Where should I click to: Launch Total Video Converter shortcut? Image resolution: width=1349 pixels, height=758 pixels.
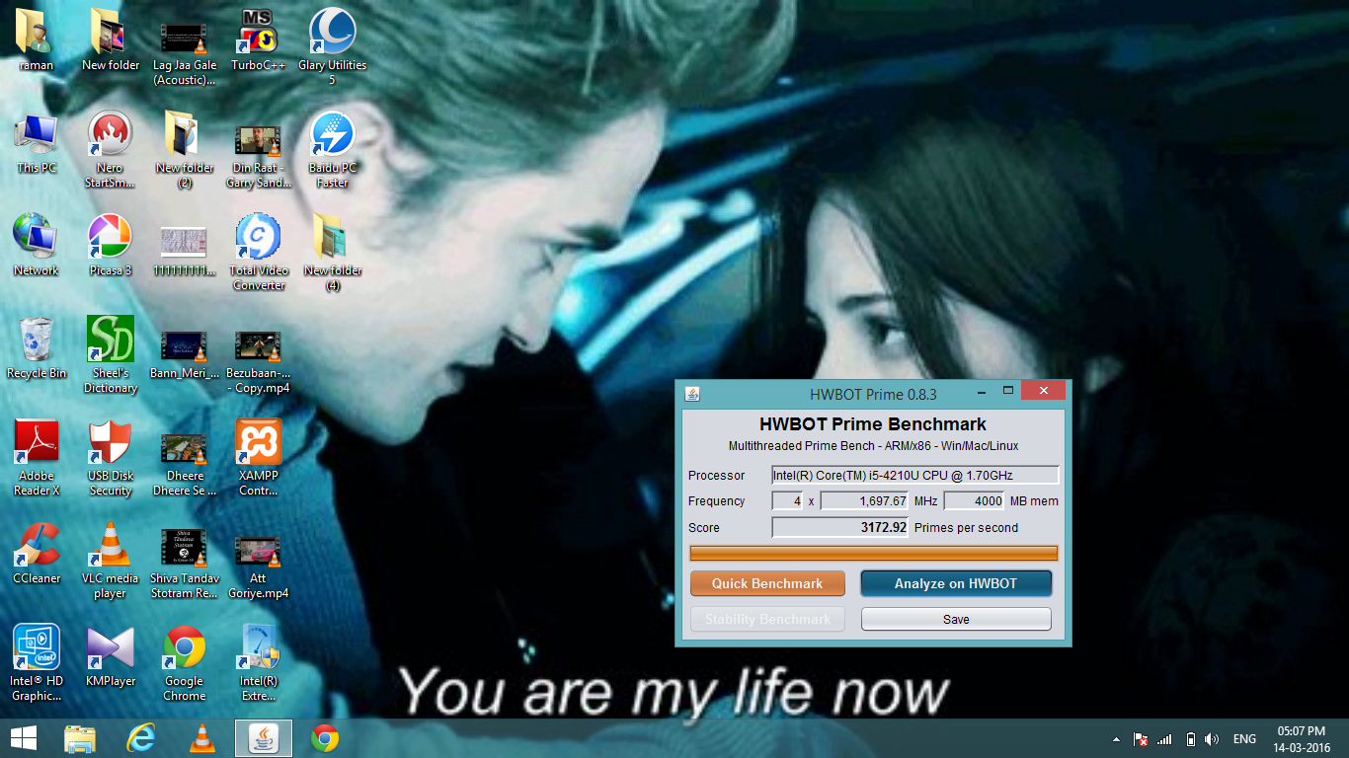point(258,236)
